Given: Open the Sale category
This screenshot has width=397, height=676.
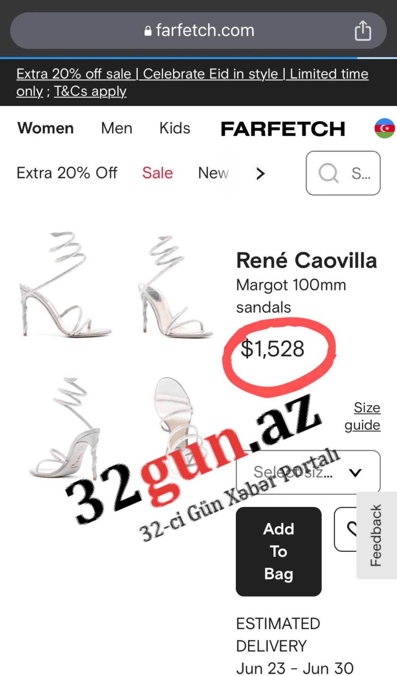Looking at the screenshot, I should click(x=158, y=173).
